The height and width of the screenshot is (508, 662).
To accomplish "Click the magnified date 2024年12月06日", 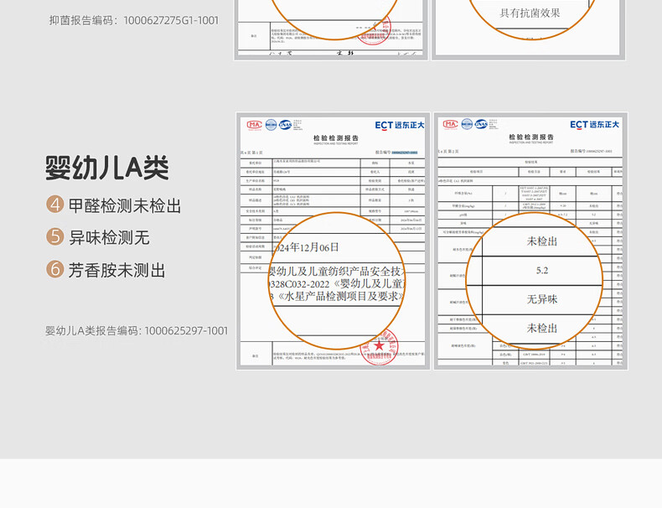I will pyautogui.click(x=306, y=246).
